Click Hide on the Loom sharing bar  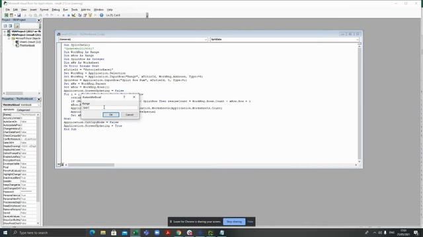tap(250, 222)
